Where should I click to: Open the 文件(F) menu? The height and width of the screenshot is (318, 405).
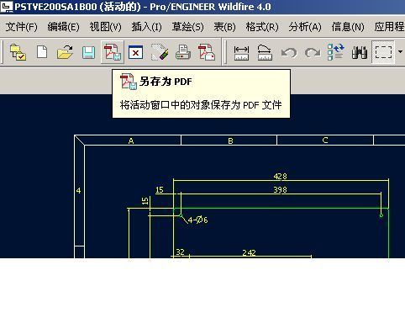pyautogui.click(x=22, y=27)
